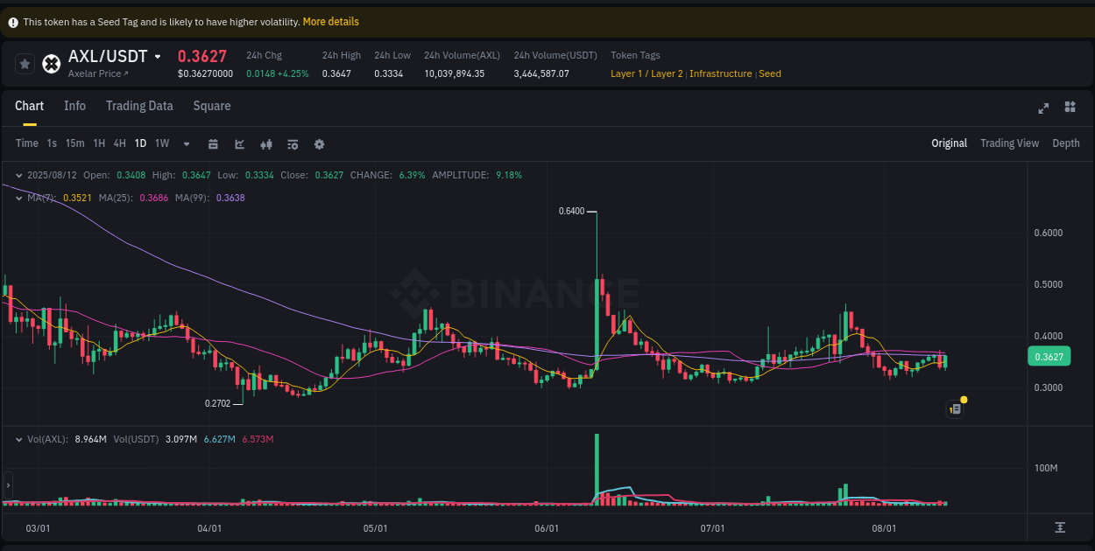Screen dimensions: 1095x551
Task: Open the technical indicators icon
Action: click(x=266, y=143)
